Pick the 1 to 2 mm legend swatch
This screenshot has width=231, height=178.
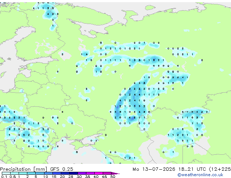(x=23, y=173)
